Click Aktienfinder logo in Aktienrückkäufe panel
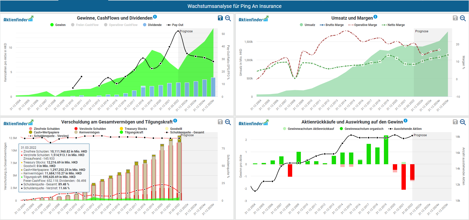469x220 pixels. click(x=253, y=123)
